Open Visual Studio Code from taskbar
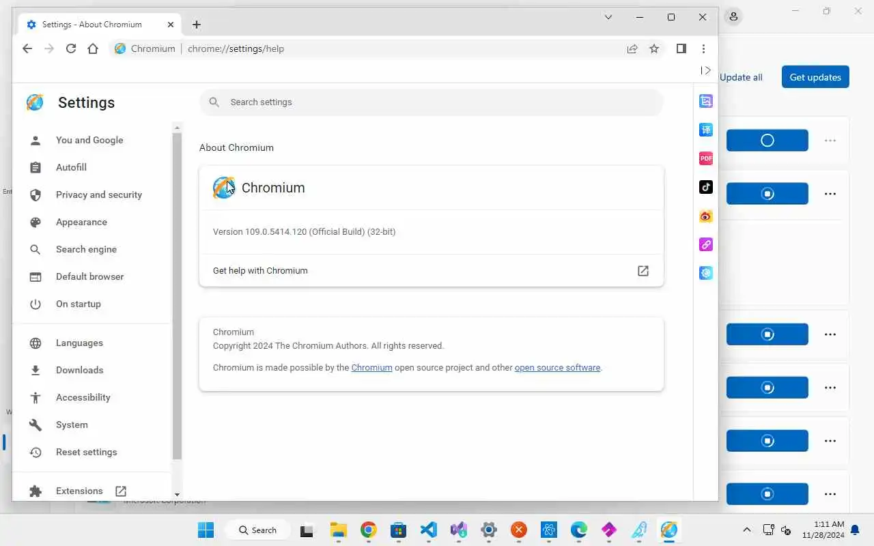Screen dimensions: 874x546 coord(428,530)
